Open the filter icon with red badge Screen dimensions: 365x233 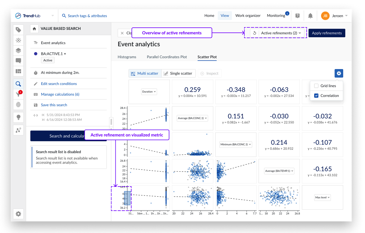click(x=18, y=94)
